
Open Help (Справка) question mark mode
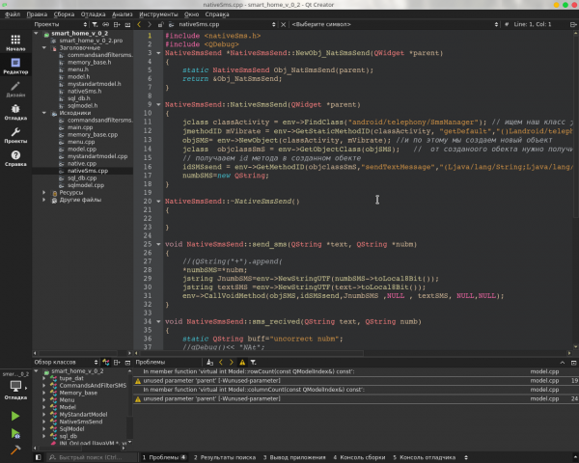15,158
